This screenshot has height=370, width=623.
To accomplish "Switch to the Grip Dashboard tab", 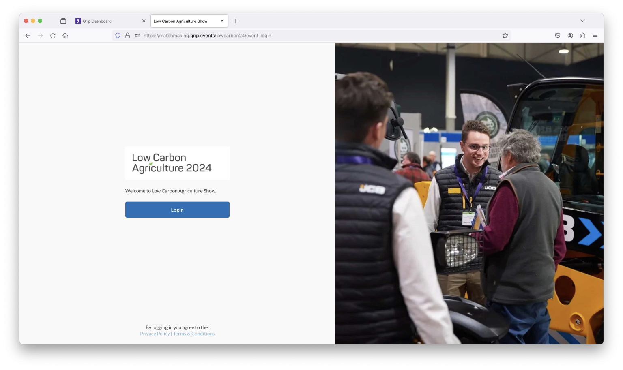I will (106, 21).
